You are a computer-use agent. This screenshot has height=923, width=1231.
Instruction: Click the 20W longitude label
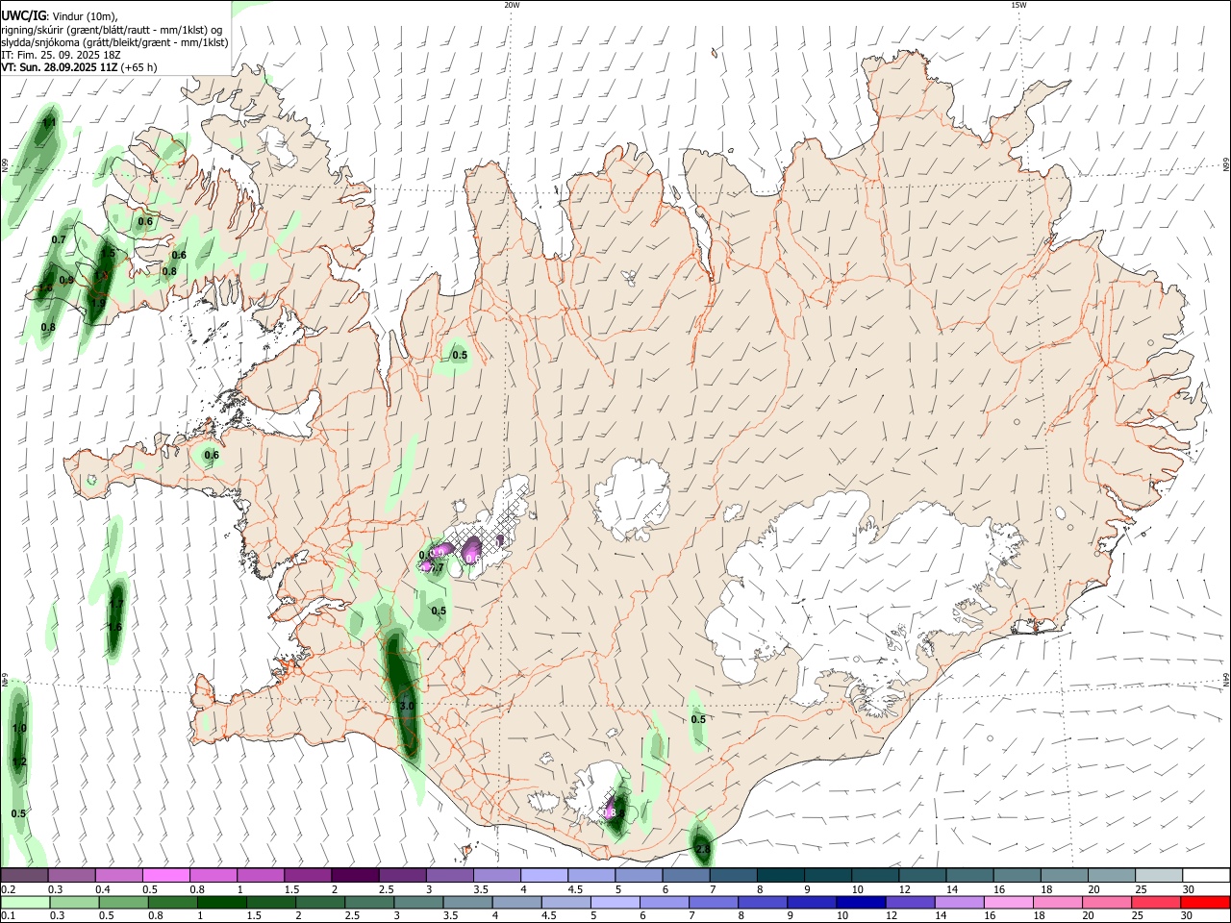512,5
